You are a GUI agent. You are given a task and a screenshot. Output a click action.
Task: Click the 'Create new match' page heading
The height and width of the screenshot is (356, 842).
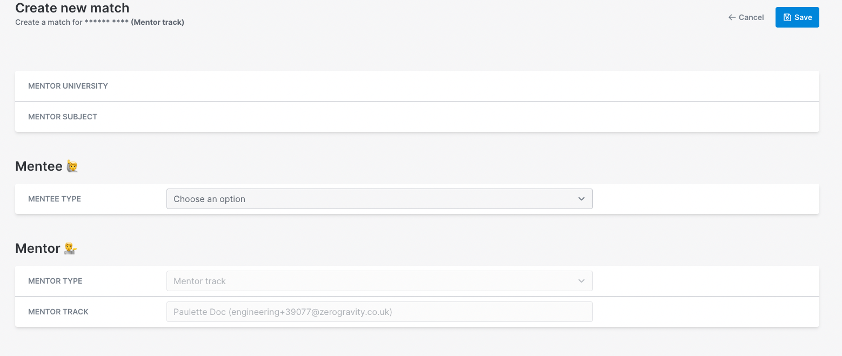72,8
